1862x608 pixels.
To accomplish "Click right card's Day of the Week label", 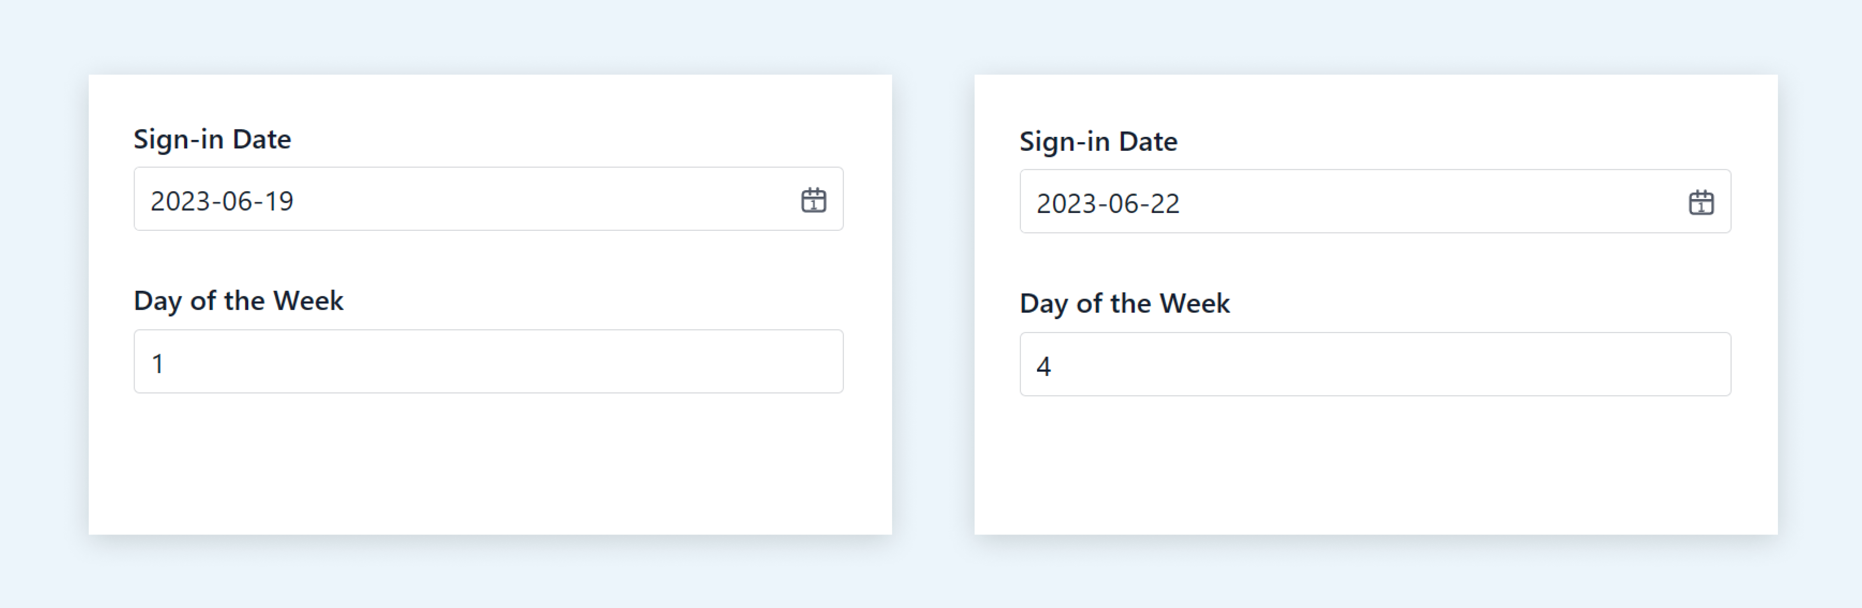I will click(1125, 303).
